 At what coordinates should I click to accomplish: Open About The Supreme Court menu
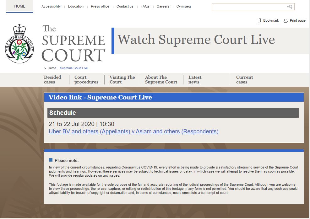[x=161, y=80]
